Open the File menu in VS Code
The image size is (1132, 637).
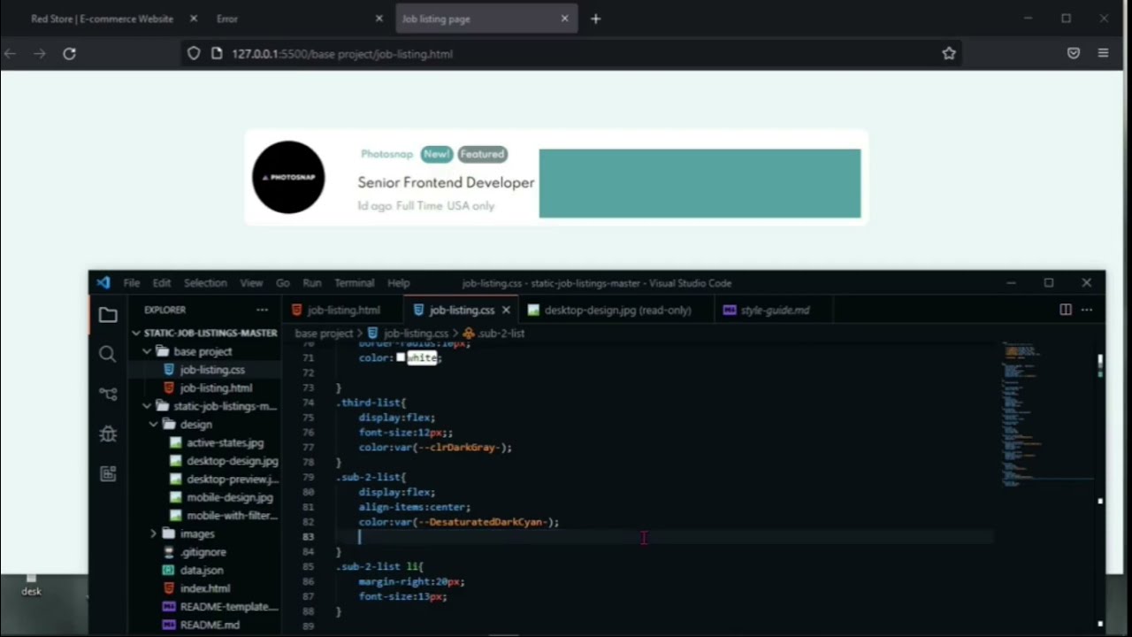point(132,283)
